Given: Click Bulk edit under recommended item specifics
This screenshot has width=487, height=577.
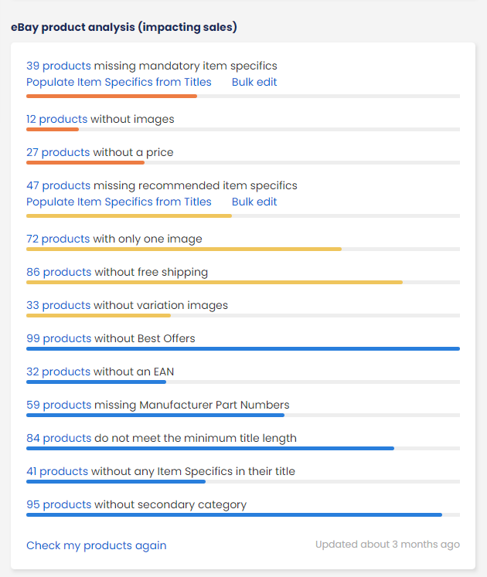Looking at the screenshot, I should point(254,202).
